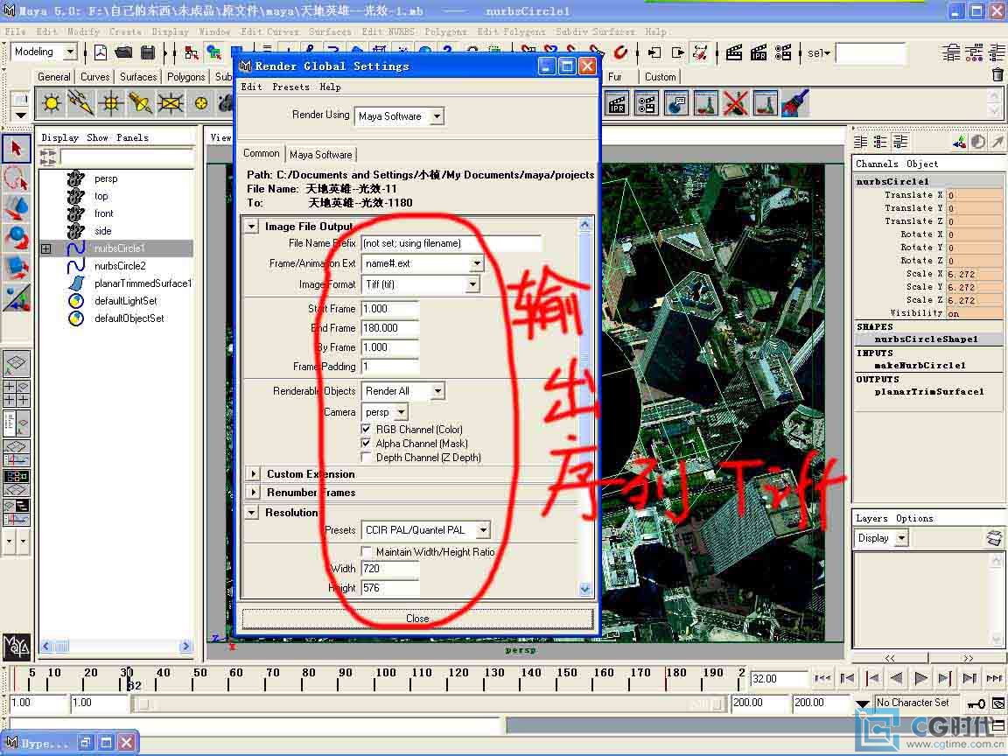Go to start of playback range
This screenshot has height=756, width=1008.
coord(822,678)
